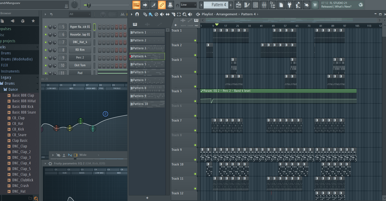Select Pattern 10 in the picker
The height and width of the screenshot is (201, 386).
(x=147, y=104)
